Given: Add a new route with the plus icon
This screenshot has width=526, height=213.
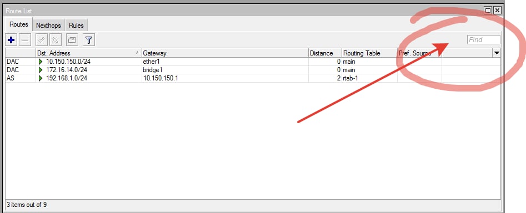Looking at the screenshot, I should [11, 40].
